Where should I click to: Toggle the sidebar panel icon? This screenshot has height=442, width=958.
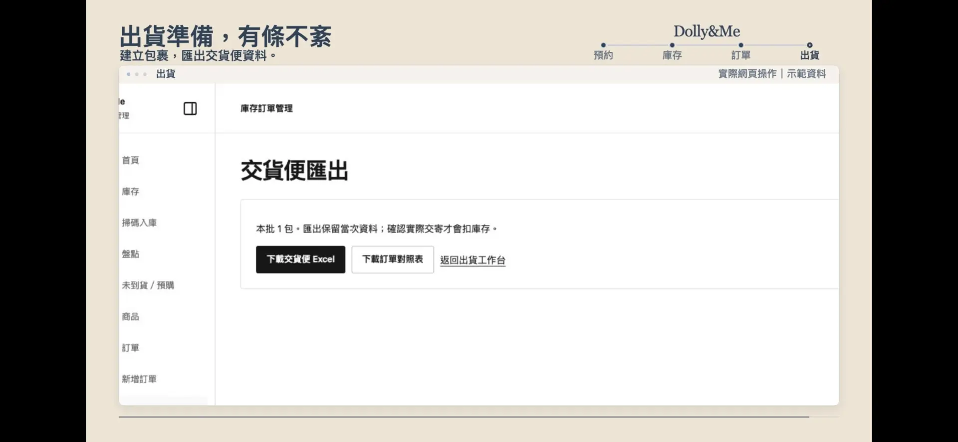pos(190,109)
